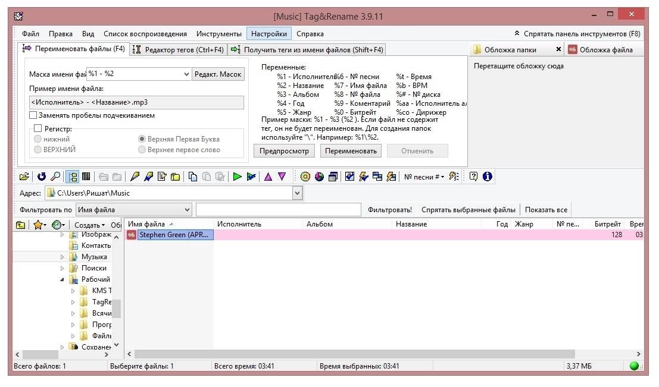
Task: Switch to 'Обложка файла' cover tab
Action: coord(605,49)
